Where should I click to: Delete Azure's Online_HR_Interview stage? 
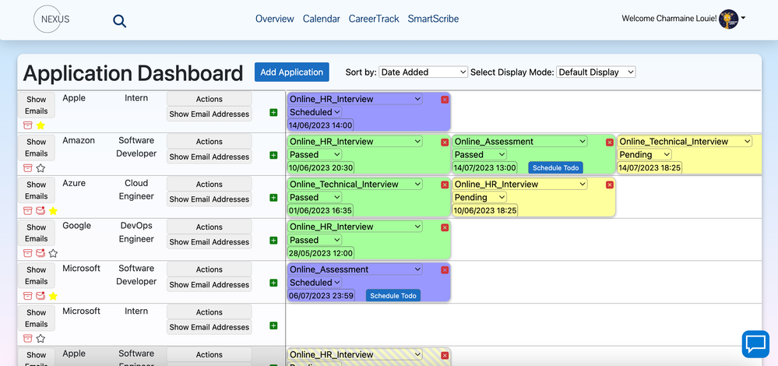610,185
